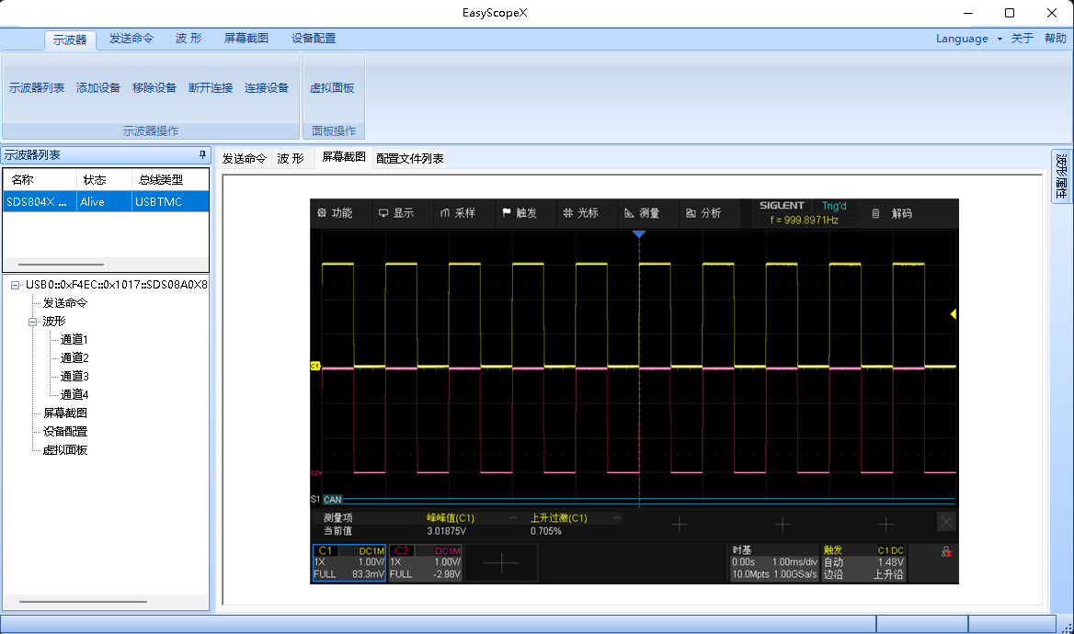The height and width of the screenshot is (634, 1074).
Task: Select 通道1 in the device tree
Action: click(74, 340)
